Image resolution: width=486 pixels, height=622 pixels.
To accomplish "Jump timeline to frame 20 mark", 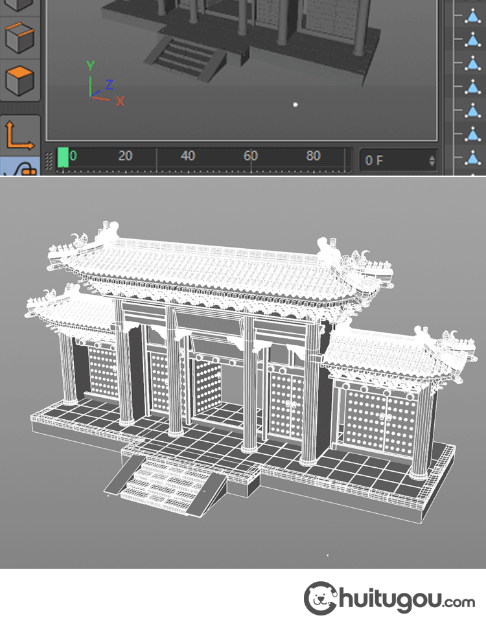I will click(125, 156).
